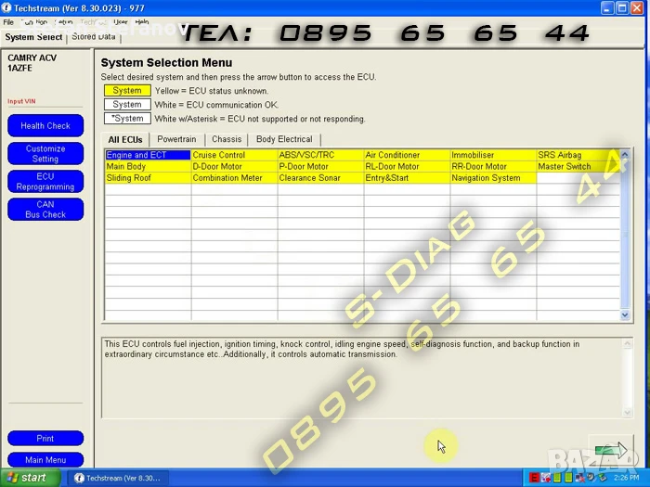This screenshot has height=487, width=650.
Task: Open the Start menu
Action: (27, 478)
